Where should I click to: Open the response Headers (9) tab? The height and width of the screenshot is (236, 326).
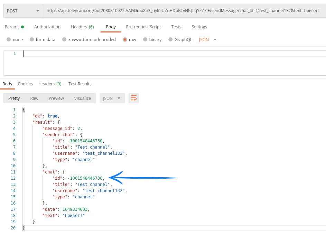tap(50, 84)
